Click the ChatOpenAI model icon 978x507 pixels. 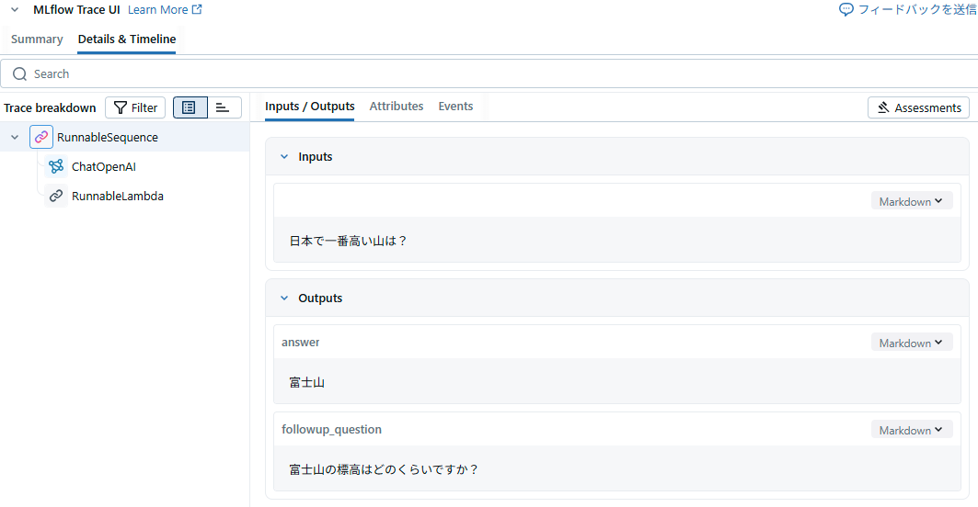pos(56,166)
